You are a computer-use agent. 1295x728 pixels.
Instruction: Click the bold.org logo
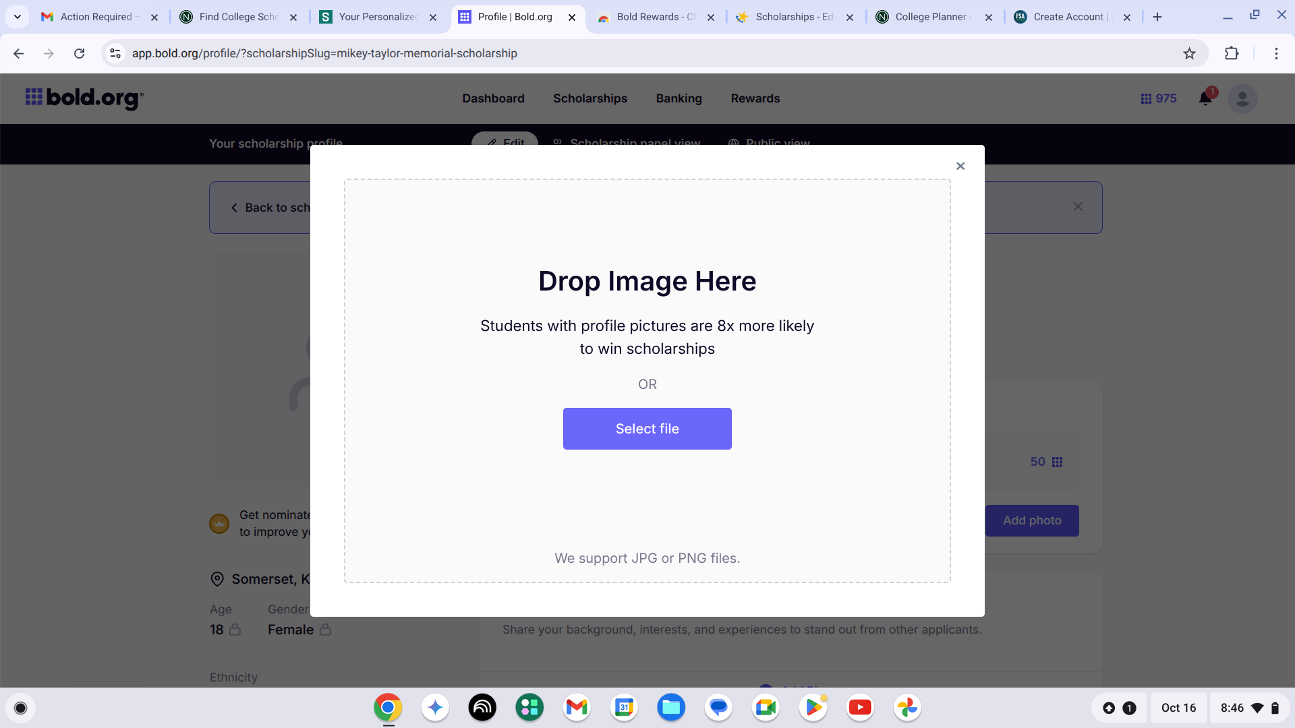click(x=84, y=98)
